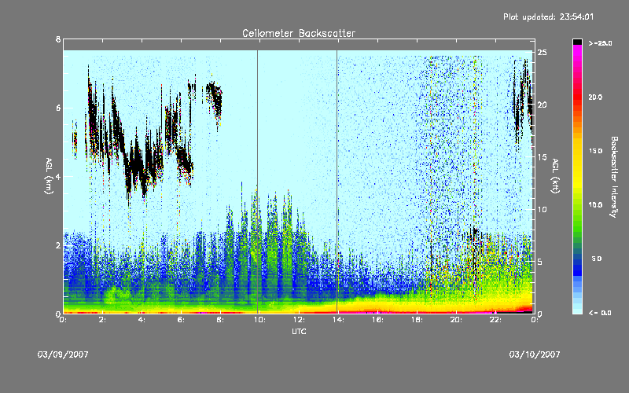Click the left y-axis tick label '2'
The height and width of the screenshot is (393, 629).
click(58, 245)
